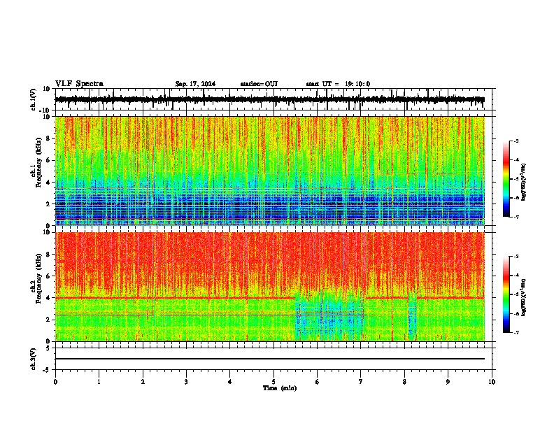
Task: Click the date 'Sep. 17, 2024'
Action: tap(195, 84)
